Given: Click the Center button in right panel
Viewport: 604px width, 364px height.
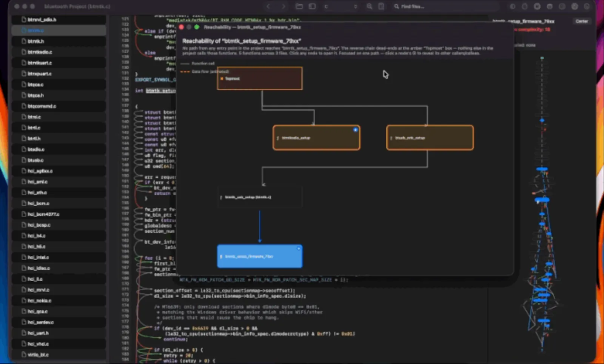Looking at the screenshot, I should 582,21.
